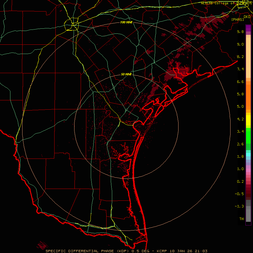Click the 1.0 value on color scale
Screen dimensions: 253x253
click(x=240, y=169)
